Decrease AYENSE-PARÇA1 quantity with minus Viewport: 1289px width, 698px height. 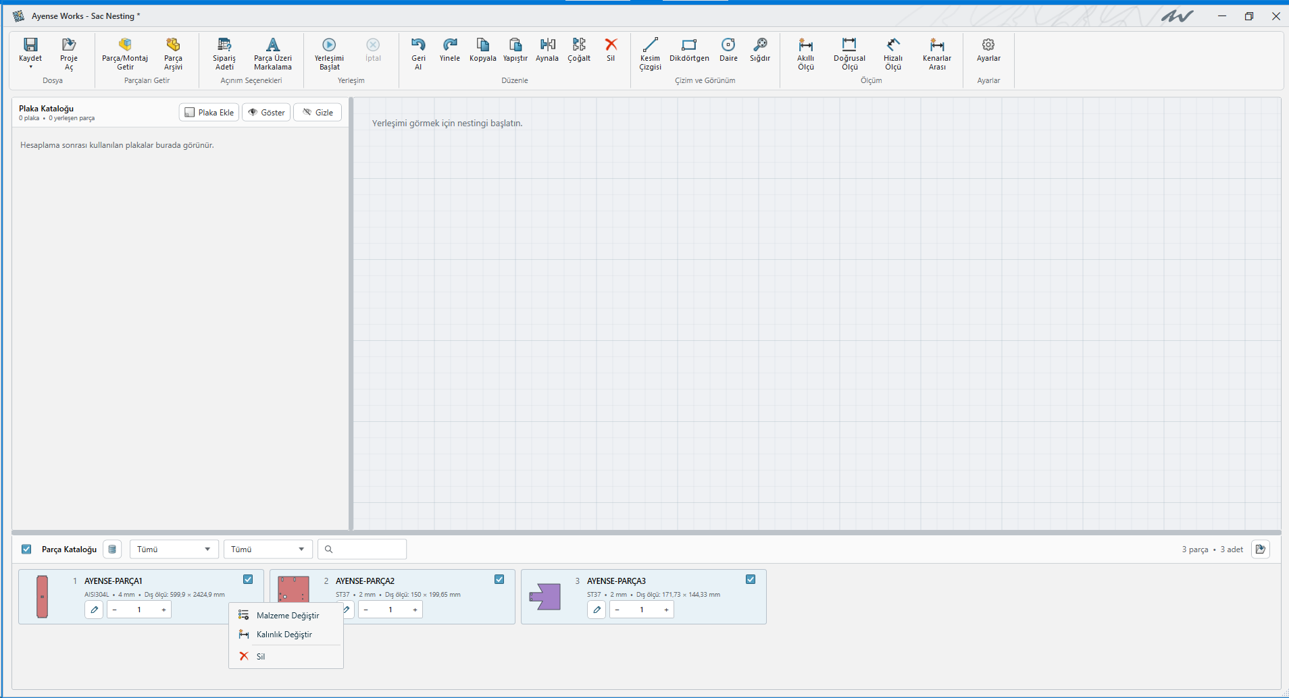tap(115, 610)
